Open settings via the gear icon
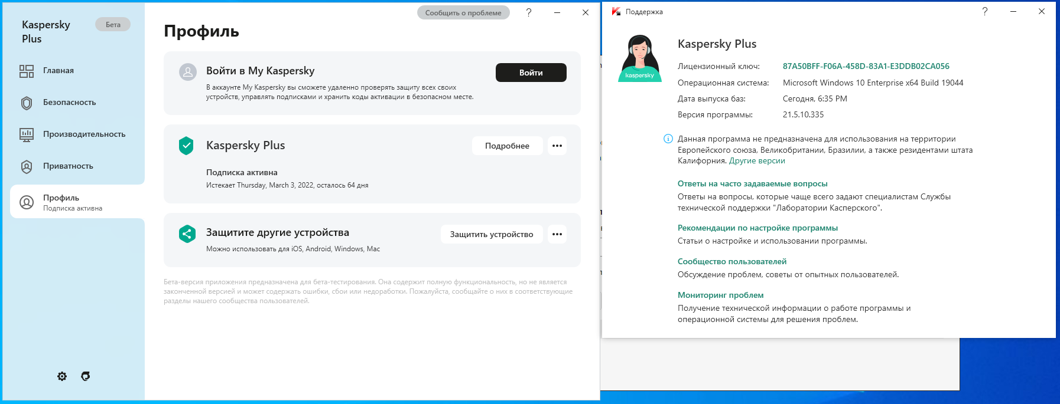Image resolution: width=1060 pixels, height=404 pixels. pyautogui.click(x=62, y=376)
